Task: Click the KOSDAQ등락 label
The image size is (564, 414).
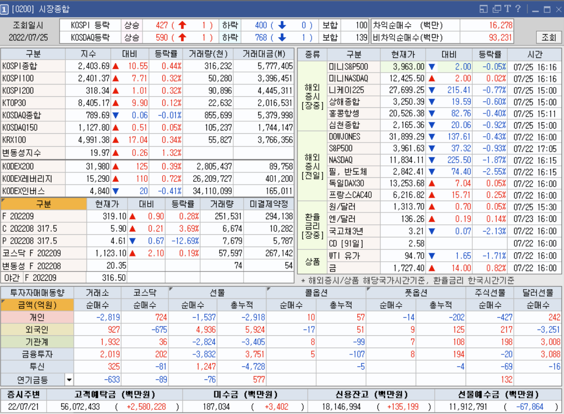Action: pos(90,37)
